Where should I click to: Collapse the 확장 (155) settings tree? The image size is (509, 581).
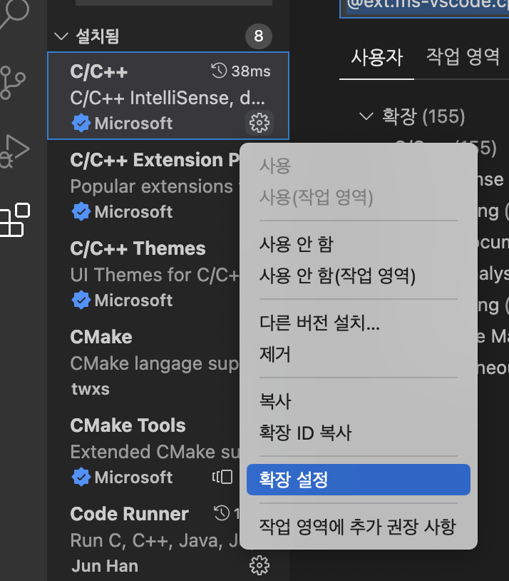(x=366, y=116)
